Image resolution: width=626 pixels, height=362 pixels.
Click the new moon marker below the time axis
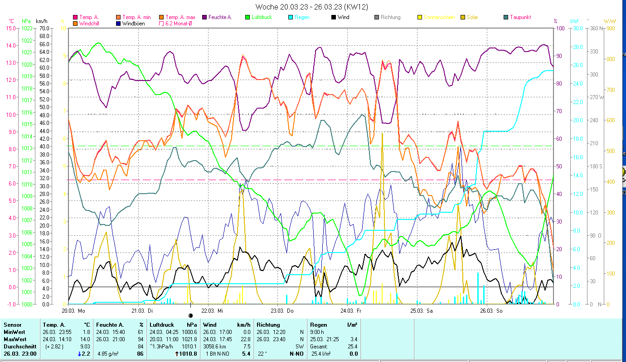tap(190, 315)
